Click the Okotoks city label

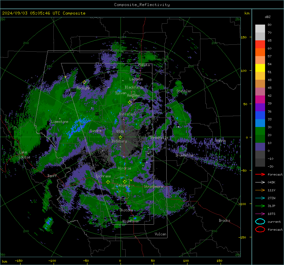coord(126,210)
